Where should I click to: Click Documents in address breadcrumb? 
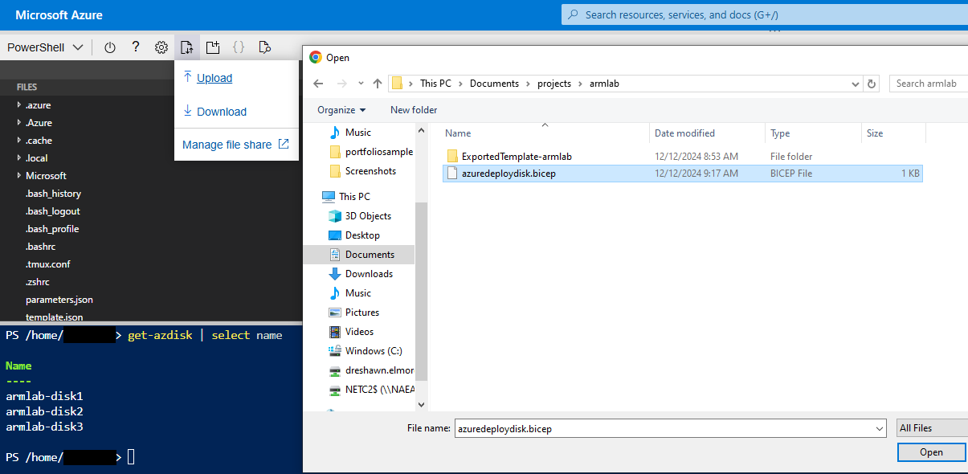pyautogui.click(x=495, y=84)
